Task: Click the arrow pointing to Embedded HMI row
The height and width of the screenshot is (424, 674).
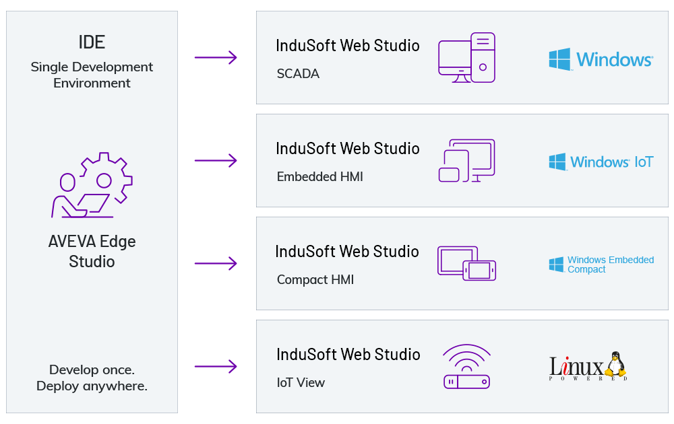Action: click(216, 161)
